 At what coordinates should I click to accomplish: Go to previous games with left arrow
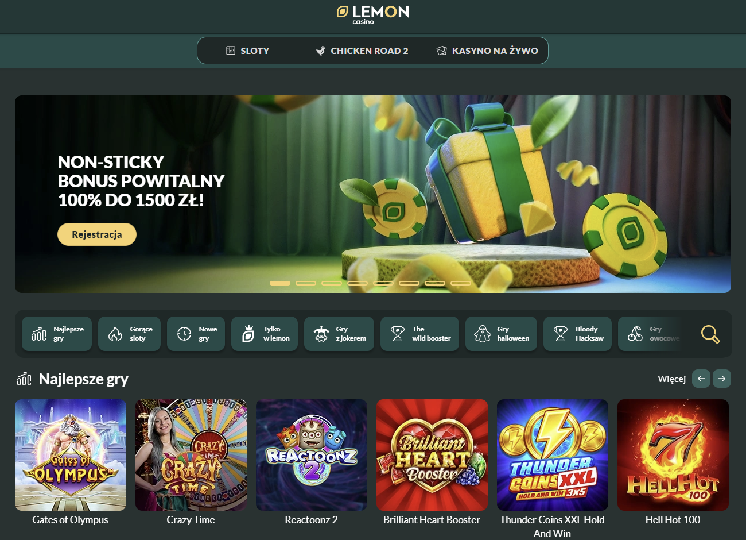[701, 379]
